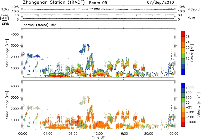Click the gray -25 to 25 velocity swatch
201x139 pixels.
click(x=183, y=105)
